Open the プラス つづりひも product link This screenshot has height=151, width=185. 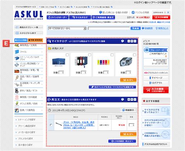(x=79, y=125)
